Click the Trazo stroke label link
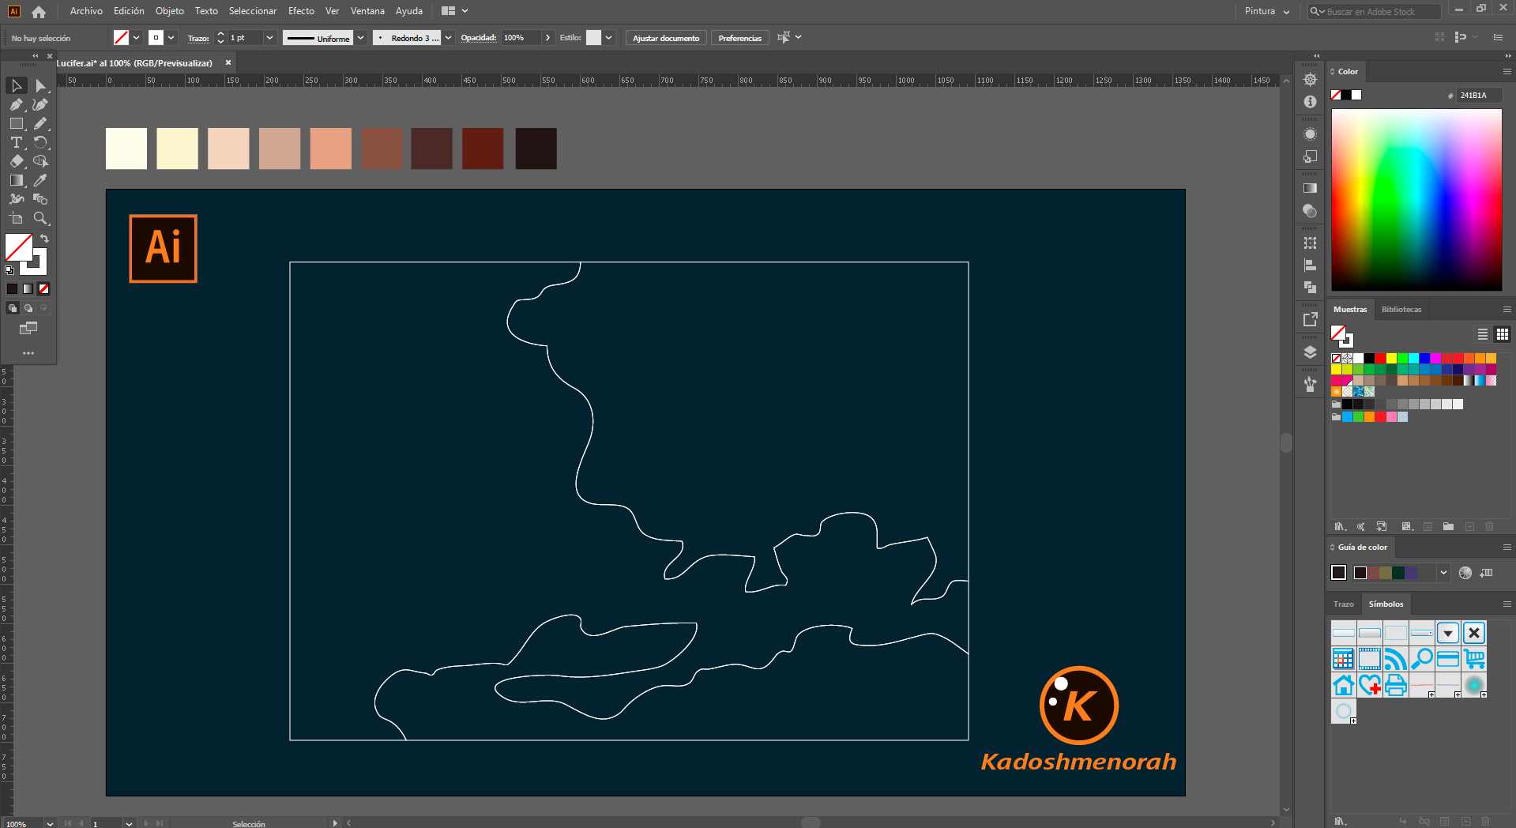Image resolution: width=1516 pixels, height=828 pixels. click(198, 38)
